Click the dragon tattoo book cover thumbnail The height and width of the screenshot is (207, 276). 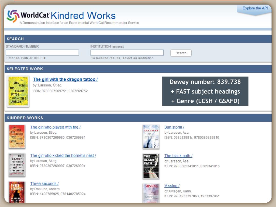click(x=18, y=91)
